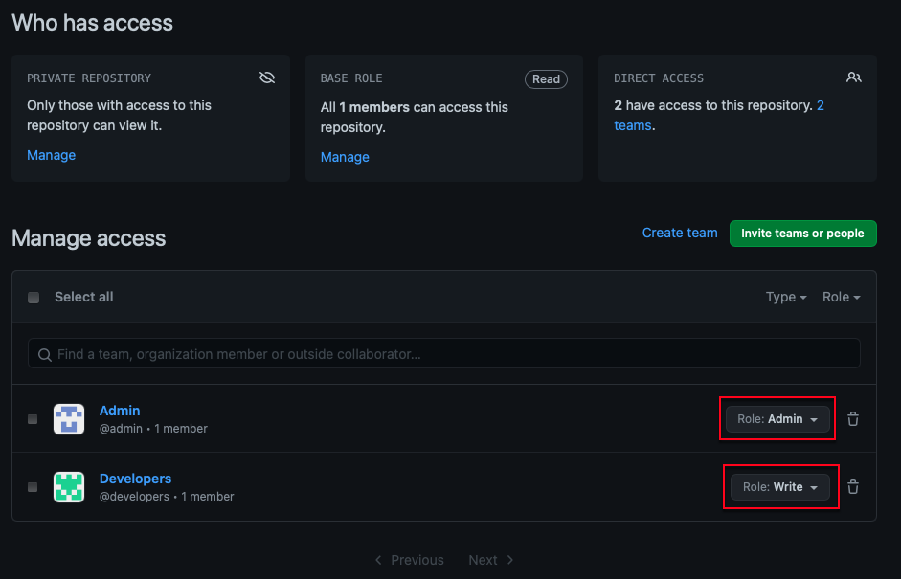Screen dimensions: 901x579
Task: Click the Developers team avatar
Action: [69, 487]
